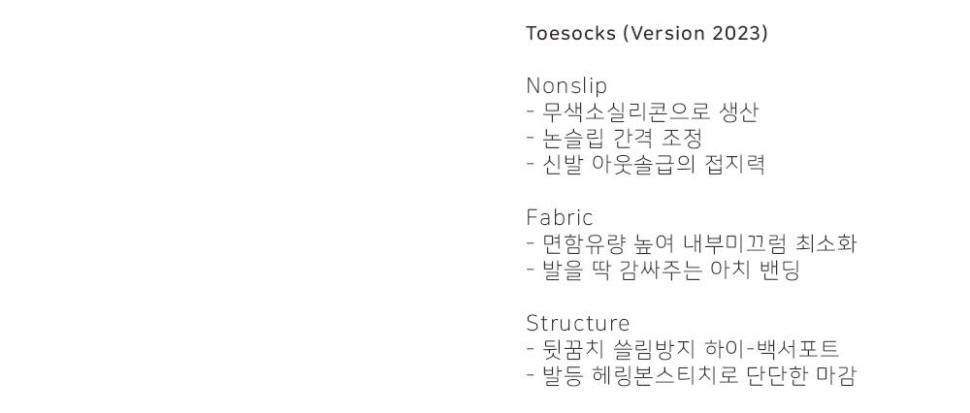Select the "Nonslip" section heading
The image size is (970, 413).
tap(566, 85)
